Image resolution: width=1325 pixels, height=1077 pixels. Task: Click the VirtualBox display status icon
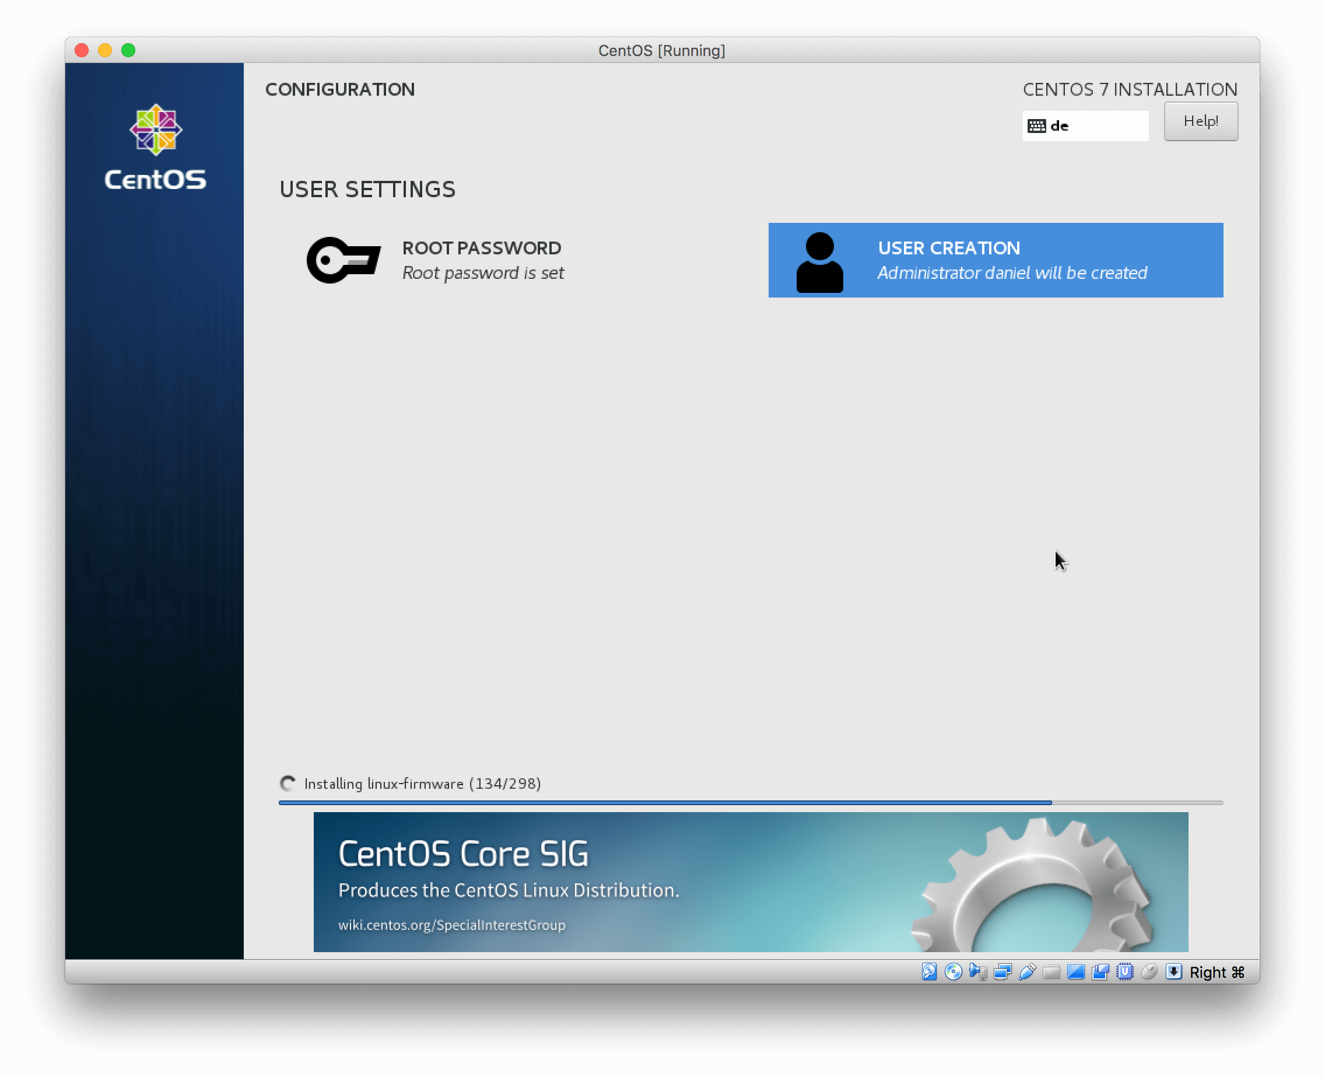(1076, 971)
